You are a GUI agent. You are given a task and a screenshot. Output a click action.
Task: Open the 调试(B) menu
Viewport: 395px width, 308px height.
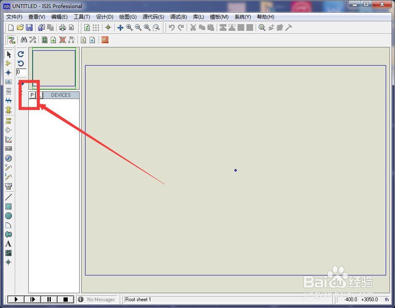pyautogui.click(x=178, y=17)
